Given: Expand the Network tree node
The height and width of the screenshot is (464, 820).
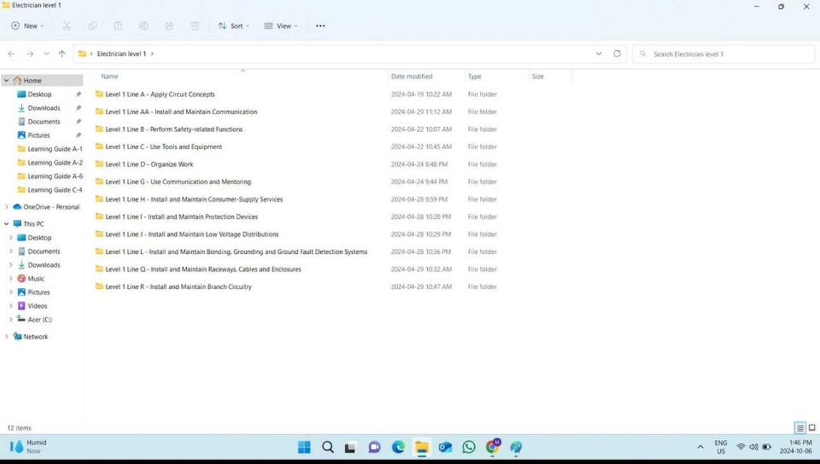Looking at the screenshot, I should pyautogui.click(x=6, y=336).
